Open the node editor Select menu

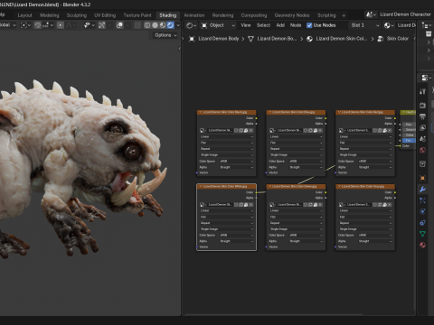pyautogui.click(x=263, y=25)
